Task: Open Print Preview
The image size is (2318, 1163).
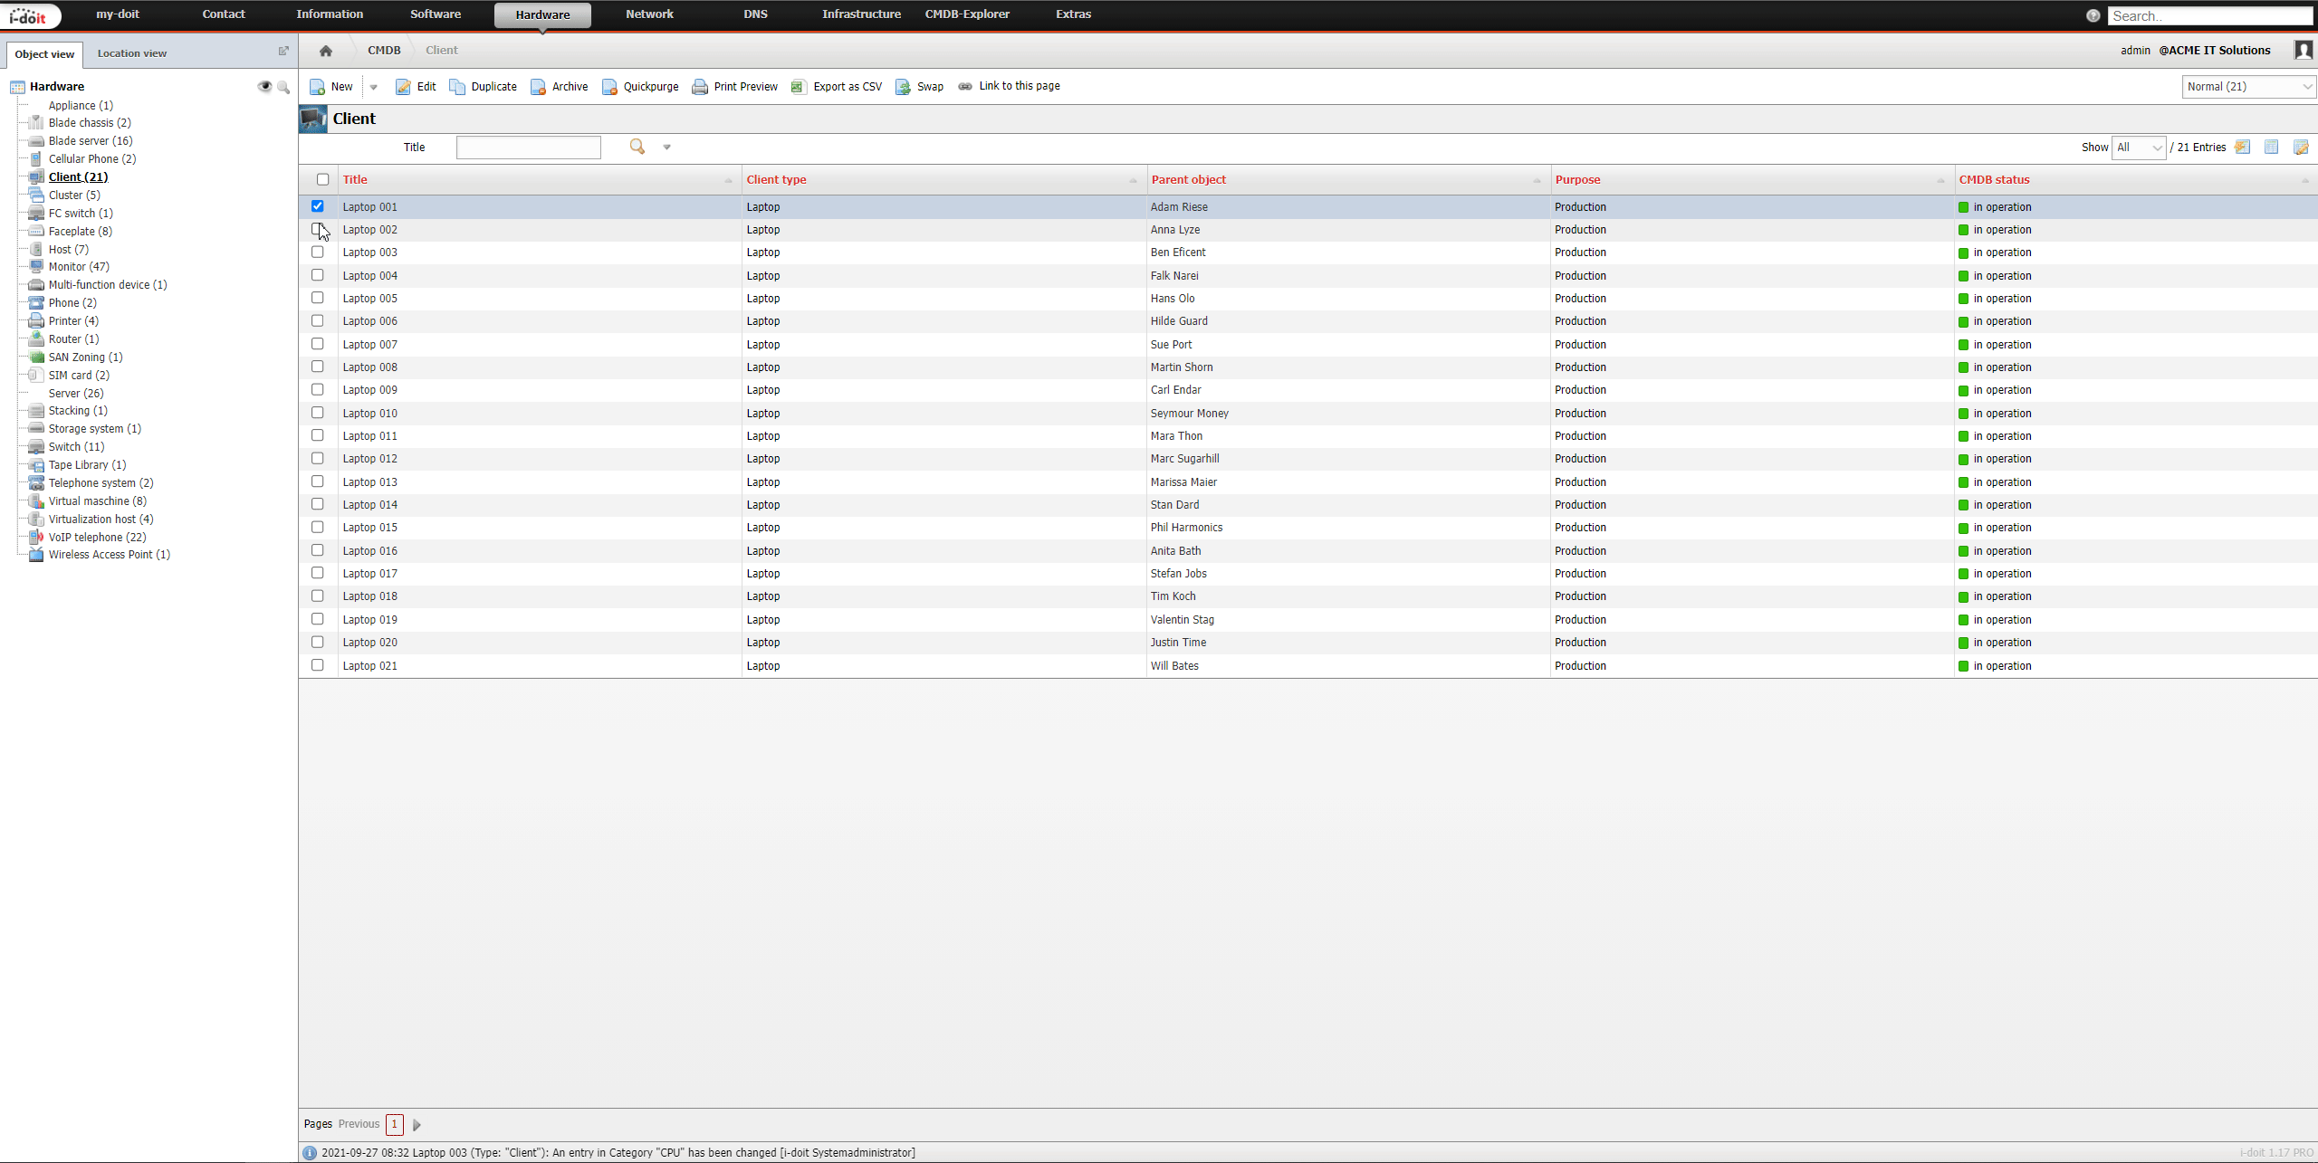Action: pos(735,87)
